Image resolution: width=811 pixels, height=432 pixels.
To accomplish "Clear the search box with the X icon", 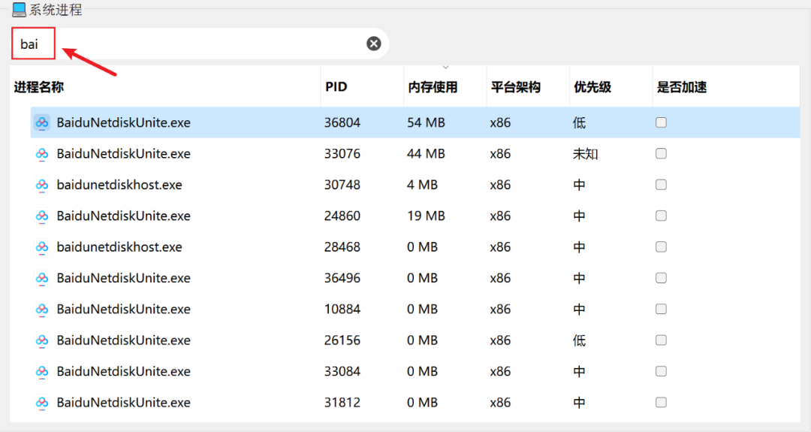I will click(x=373, y=44).
